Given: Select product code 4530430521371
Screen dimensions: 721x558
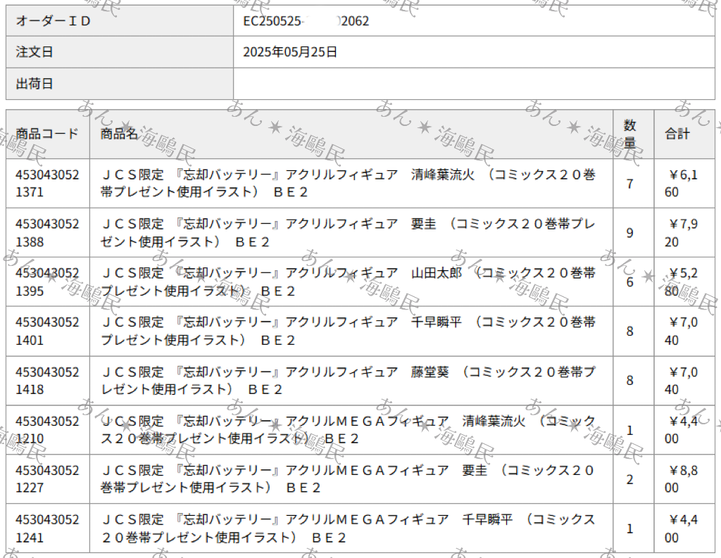Looking at the screenshot, I should coord(47,184).
